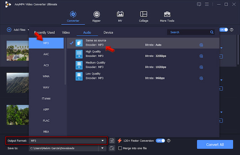Check Merge into one file
240x155 pixels.
[x=120, y=148]
